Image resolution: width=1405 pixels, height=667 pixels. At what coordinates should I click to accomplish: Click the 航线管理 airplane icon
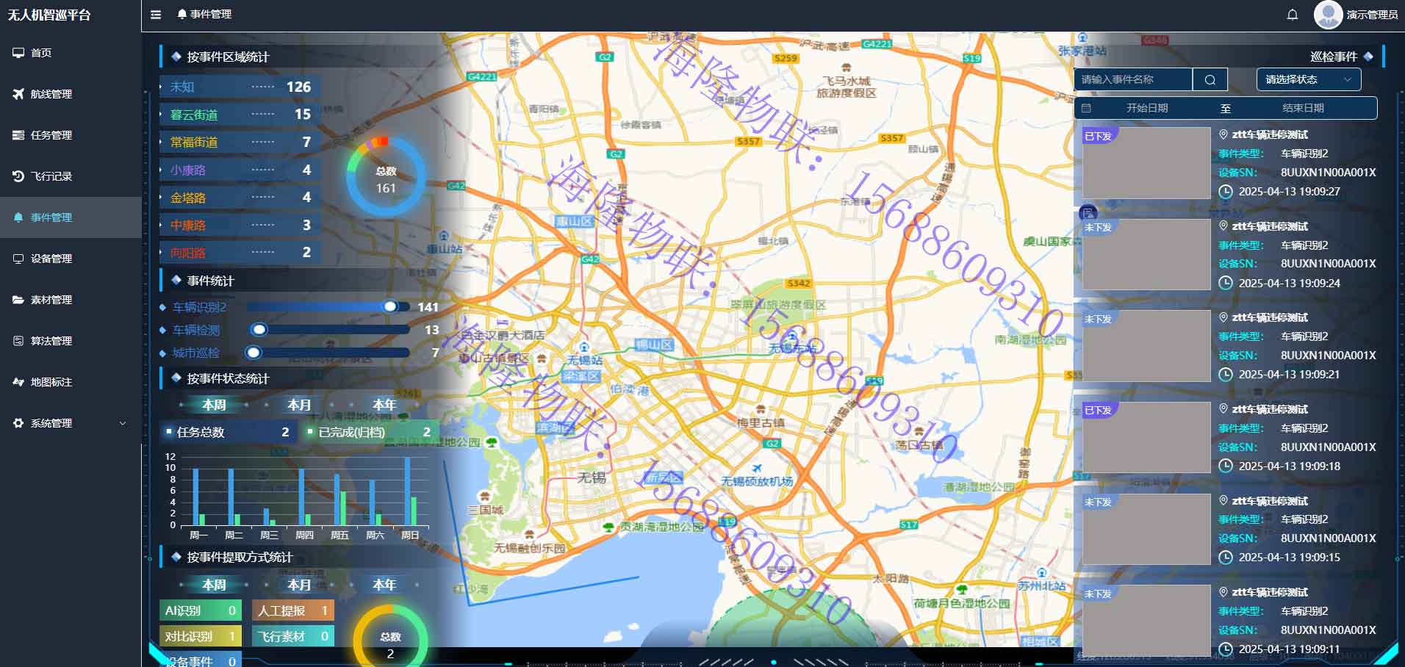pos(18,94)
